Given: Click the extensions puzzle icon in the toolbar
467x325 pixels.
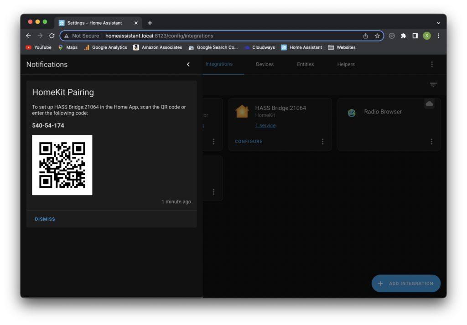Looking at the screenshot, I should pyautogui.click(x=403, y=36).
